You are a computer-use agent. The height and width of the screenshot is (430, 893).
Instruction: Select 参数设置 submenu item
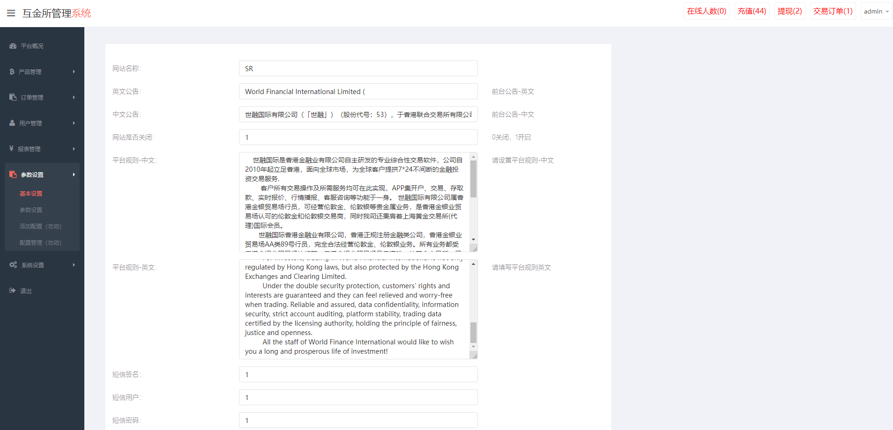[31, 210]
